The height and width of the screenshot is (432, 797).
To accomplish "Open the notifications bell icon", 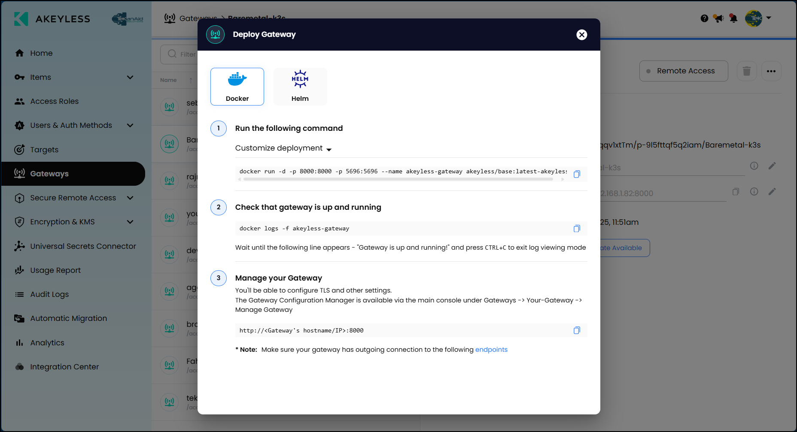I will (x=733, y=18).
